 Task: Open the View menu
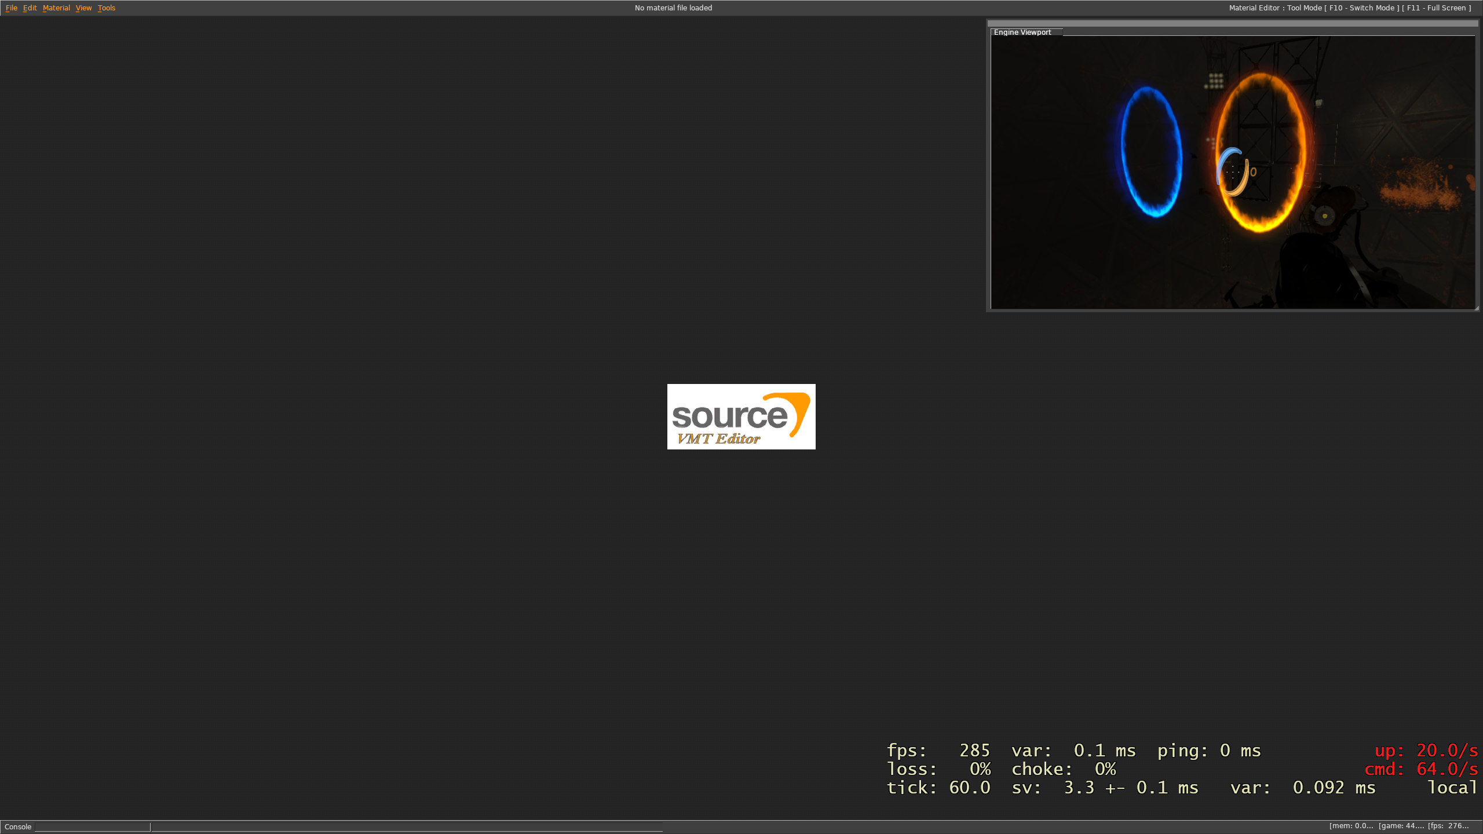click(83, 8)
